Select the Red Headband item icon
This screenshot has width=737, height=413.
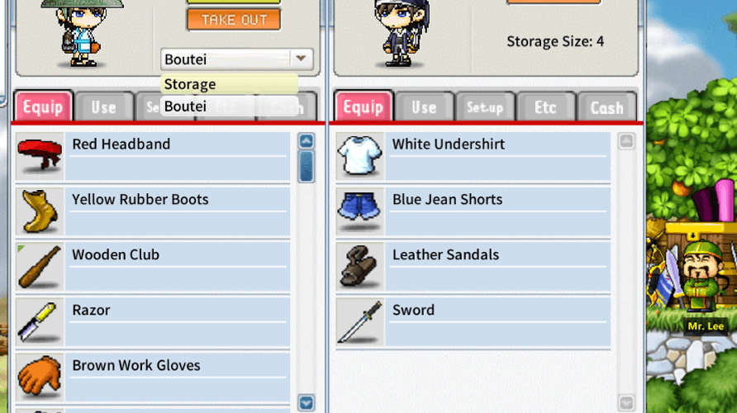40,156
